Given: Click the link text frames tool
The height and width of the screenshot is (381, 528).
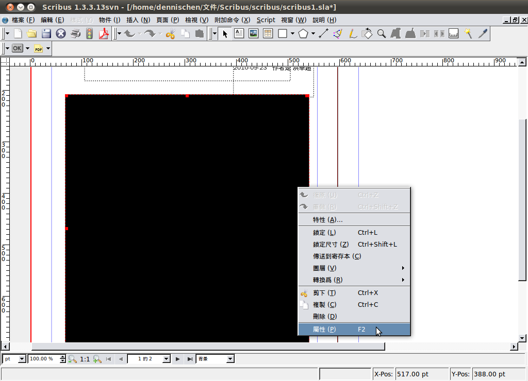Looking at the screenshot, I should pos(425,33).
